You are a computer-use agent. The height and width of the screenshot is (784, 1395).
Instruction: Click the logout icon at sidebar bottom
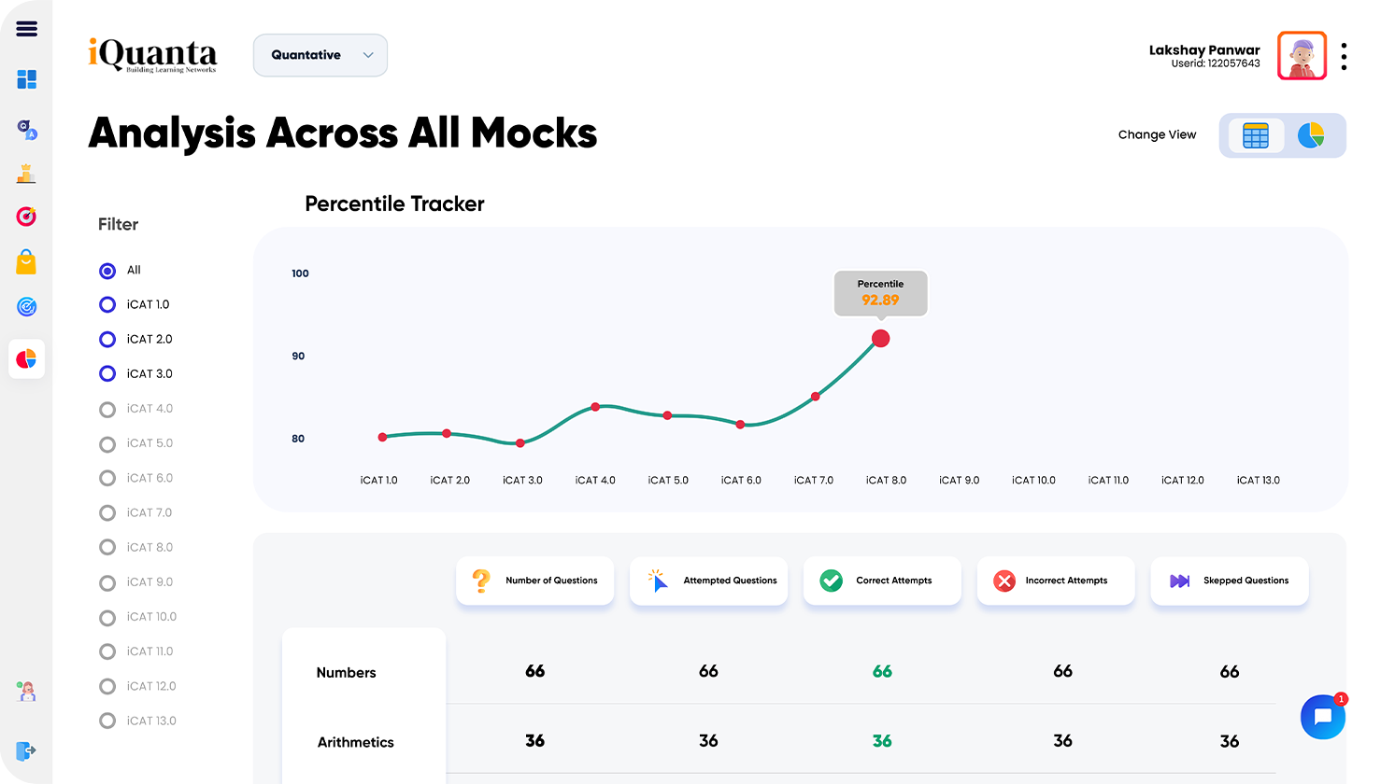click(26, 750)
